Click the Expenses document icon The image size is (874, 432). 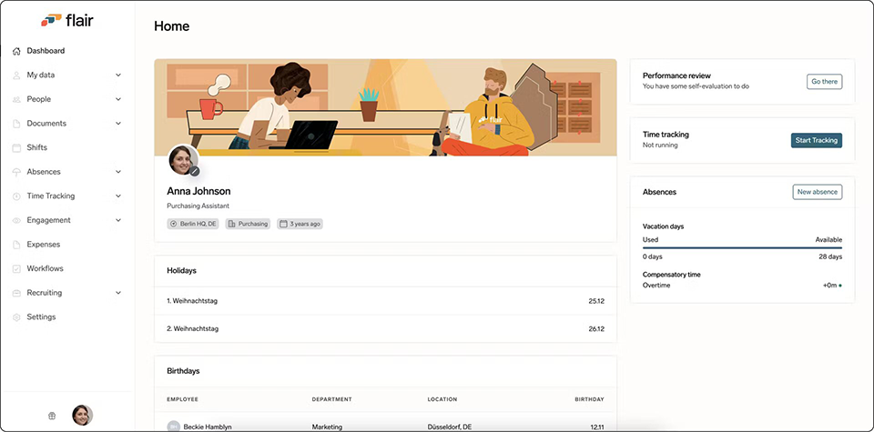pyautogui.click(x=16, y=245)
